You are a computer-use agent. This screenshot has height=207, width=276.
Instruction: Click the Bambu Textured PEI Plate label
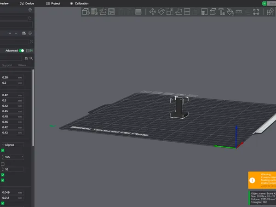pyautogui.click(x=109, y=131)
